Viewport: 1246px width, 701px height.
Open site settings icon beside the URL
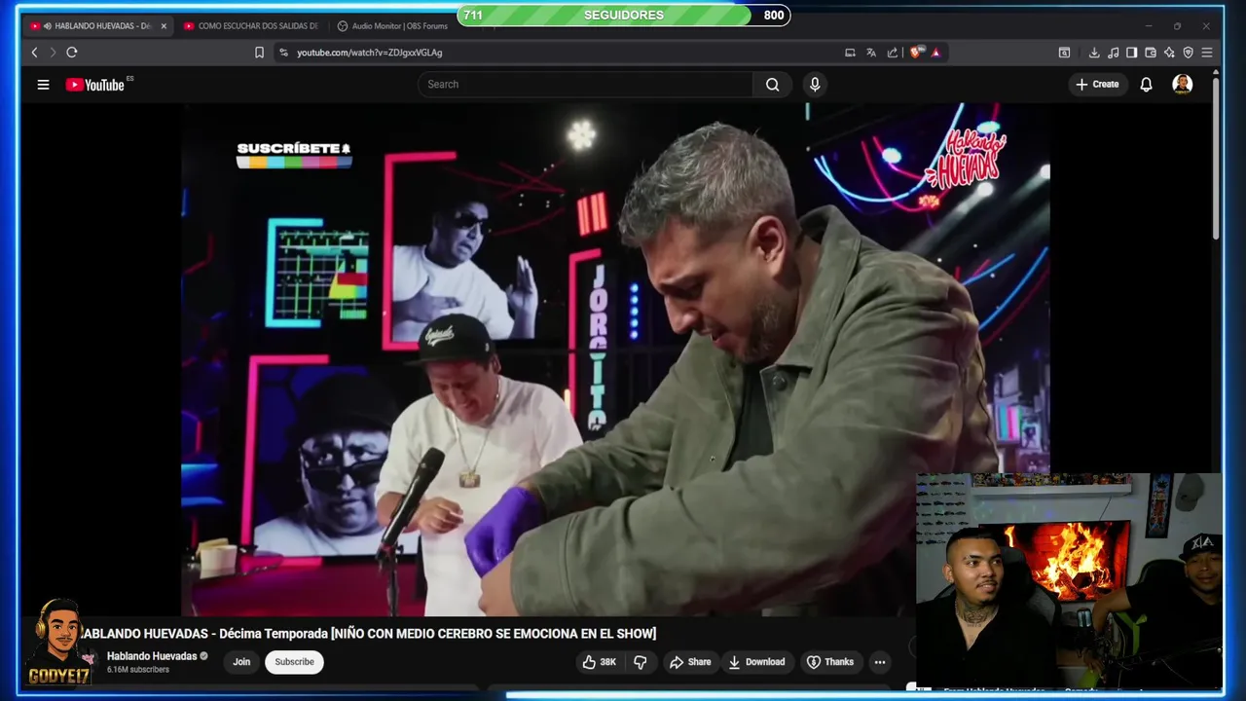[x=283, y=53]
